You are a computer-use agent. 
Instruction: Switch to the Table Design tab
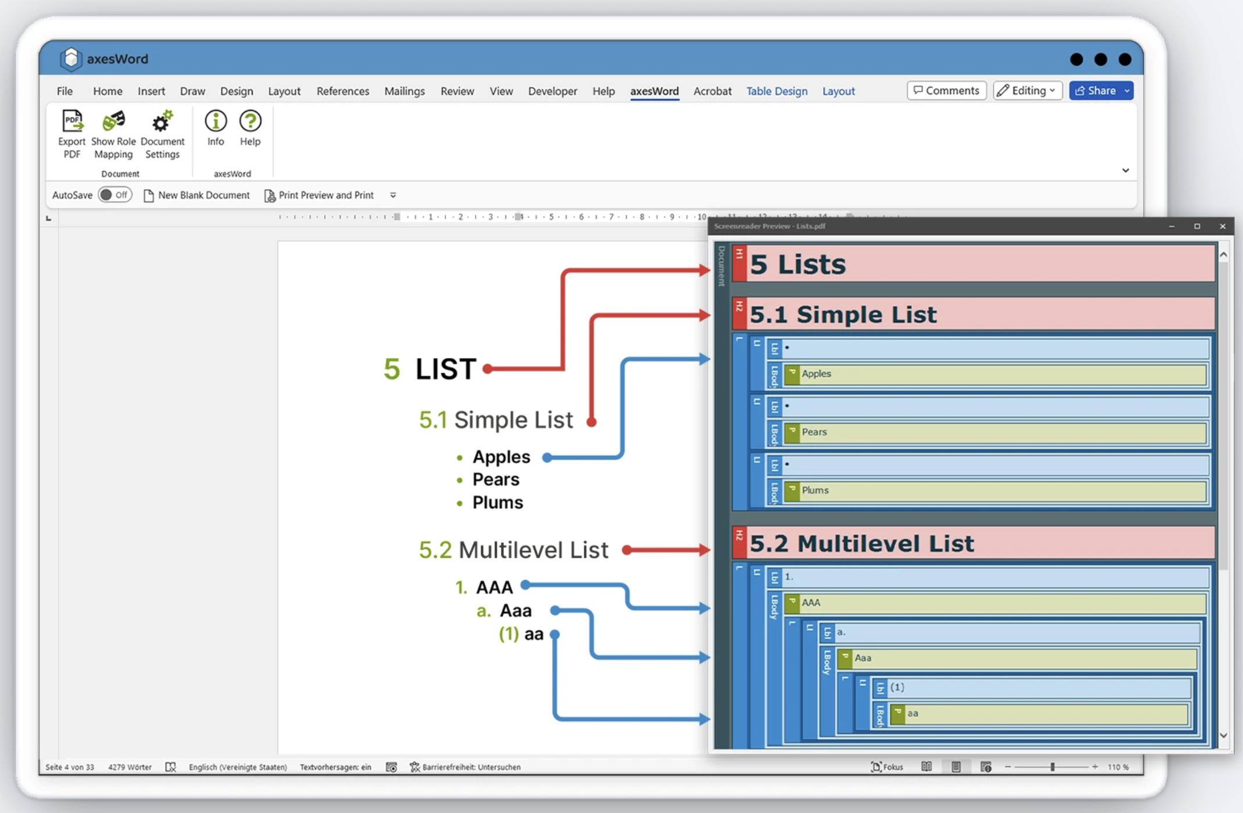coord(777,91)
